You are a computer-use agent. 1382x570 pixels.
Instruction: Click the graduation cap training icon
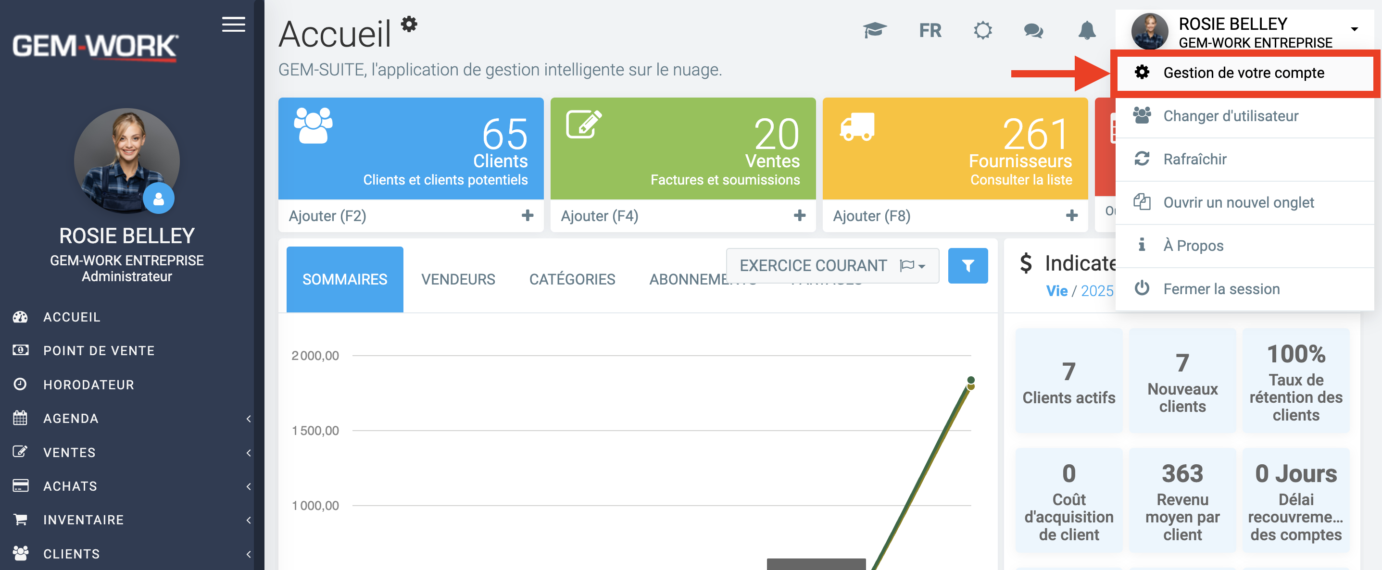[x=874, y=30]
